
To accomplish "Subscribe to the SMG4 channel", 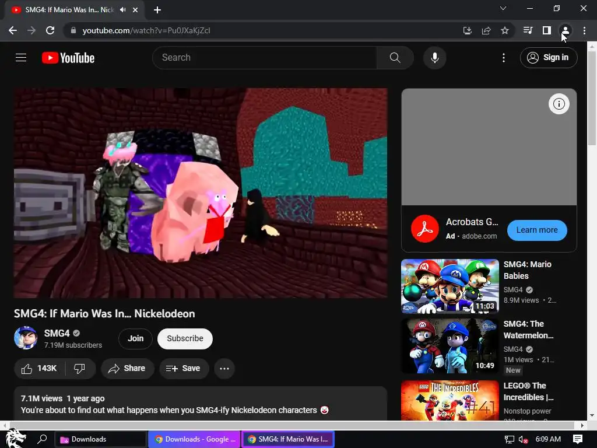I will 185,339.
